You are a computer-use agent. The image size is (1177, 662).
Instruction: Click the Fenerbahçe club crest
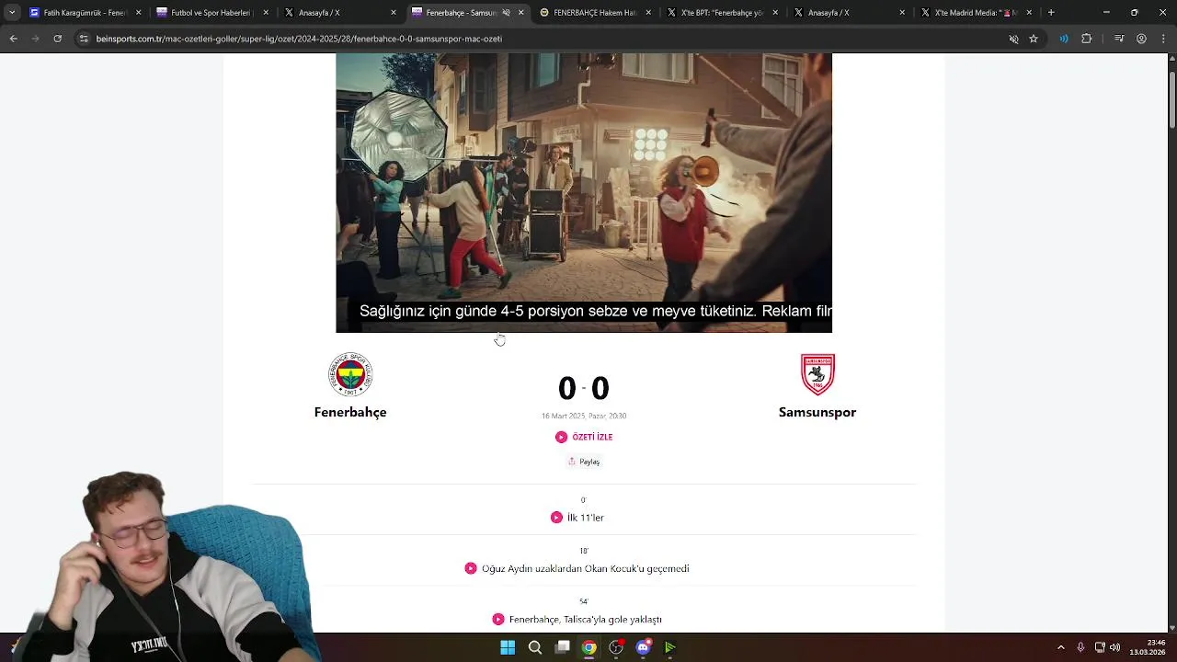(350, 375)
